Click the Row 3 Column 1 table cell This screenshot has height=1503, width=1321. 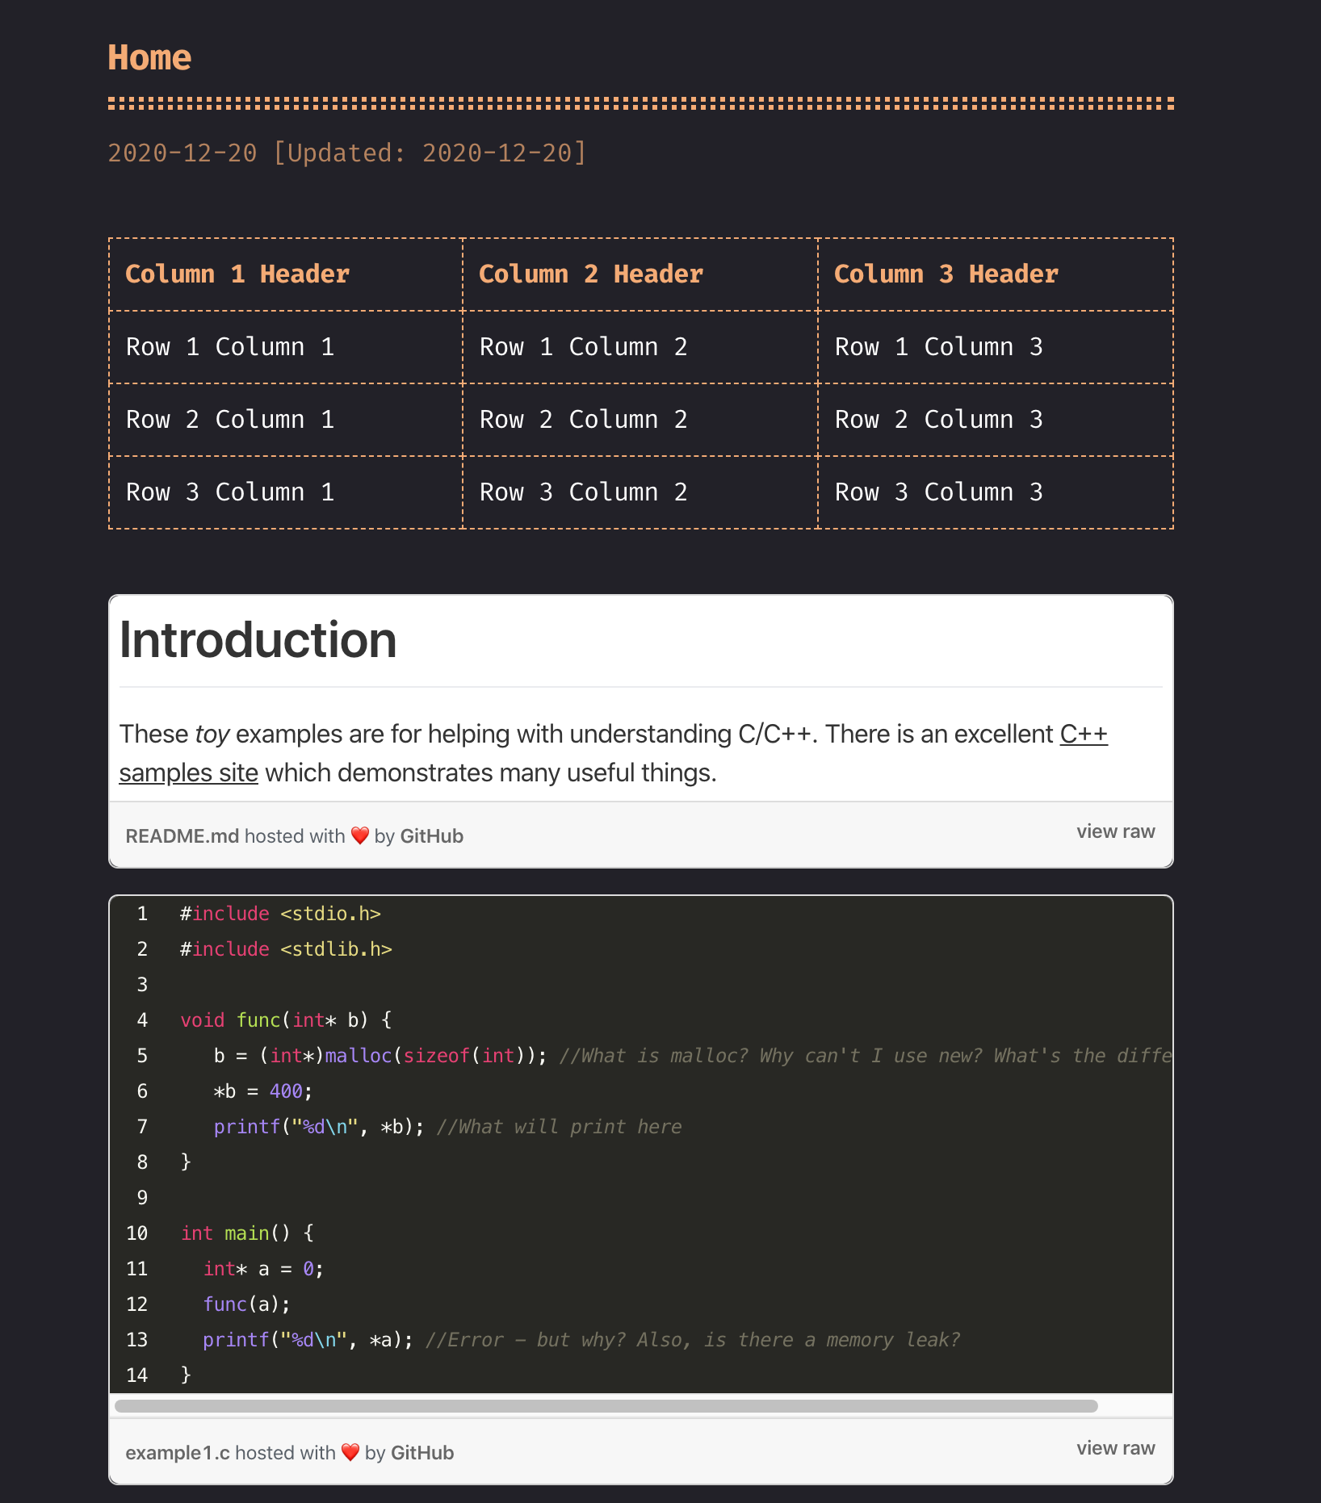pos(230,492)
